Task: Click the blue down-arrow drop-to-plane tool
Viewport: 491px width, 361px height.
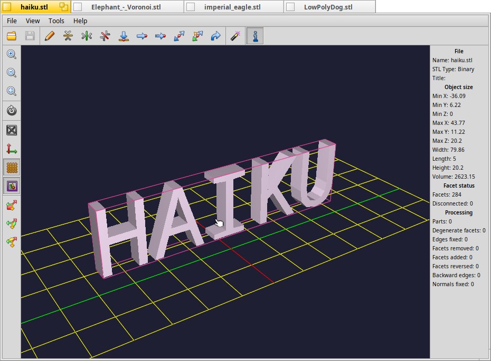Action: (124, 36)
